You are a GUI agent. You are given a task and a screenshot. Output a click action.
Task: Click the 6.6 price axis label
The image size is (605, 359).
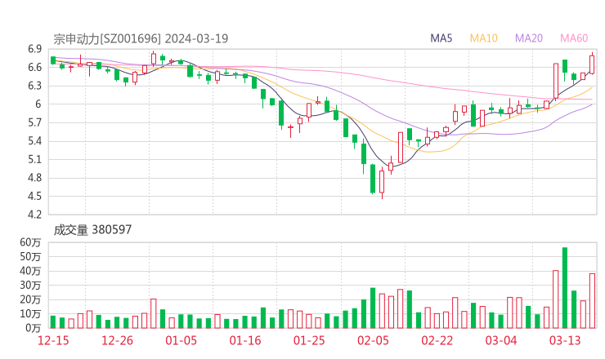pyautogui.click(x=34, y=68)
